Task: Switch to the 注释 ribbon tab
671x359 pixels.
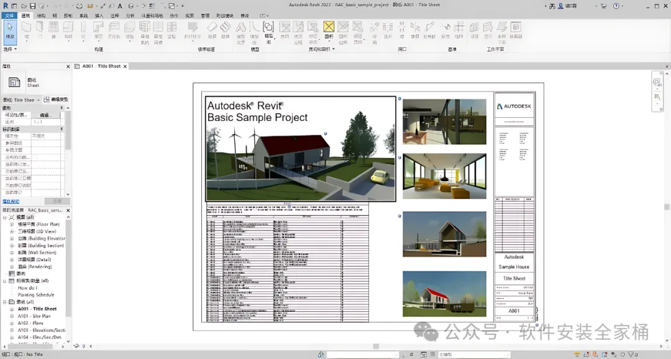Action: [x=114, y=16]
